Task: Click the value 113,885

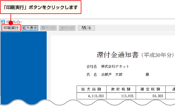Action: [x=127, y=96]
